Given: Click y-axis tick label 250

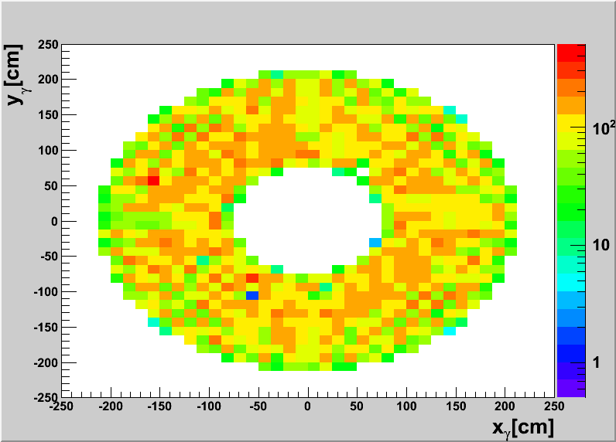Looking at the screenshot, I should coord(48,45).
